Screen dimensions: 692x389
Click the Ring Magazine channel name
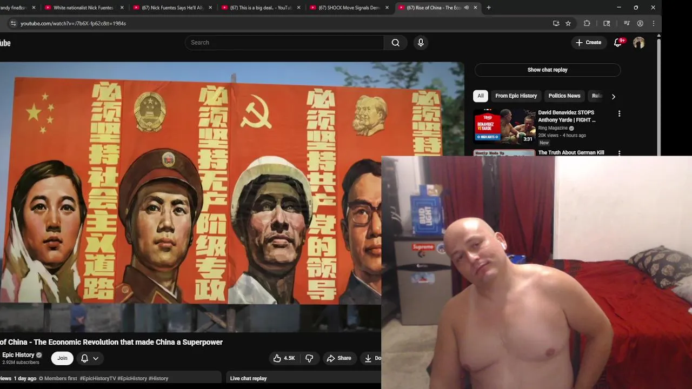tap(553, 128)
